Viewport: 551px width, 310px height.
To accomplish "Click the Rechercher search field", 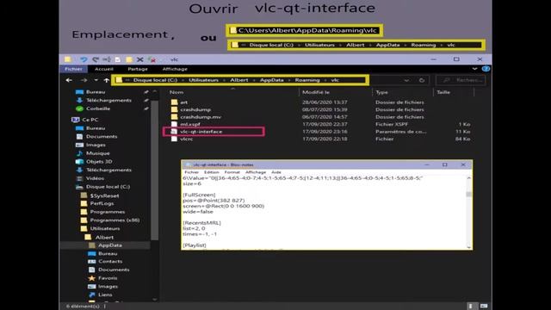I will pyautogui.click(x=461, y=80).
